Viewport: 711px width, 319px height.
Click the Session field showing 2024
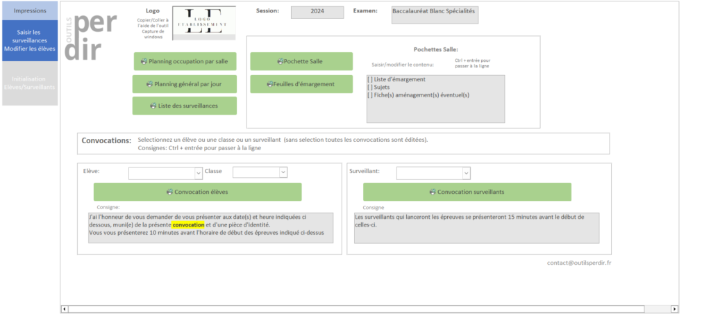pos(317,12)
